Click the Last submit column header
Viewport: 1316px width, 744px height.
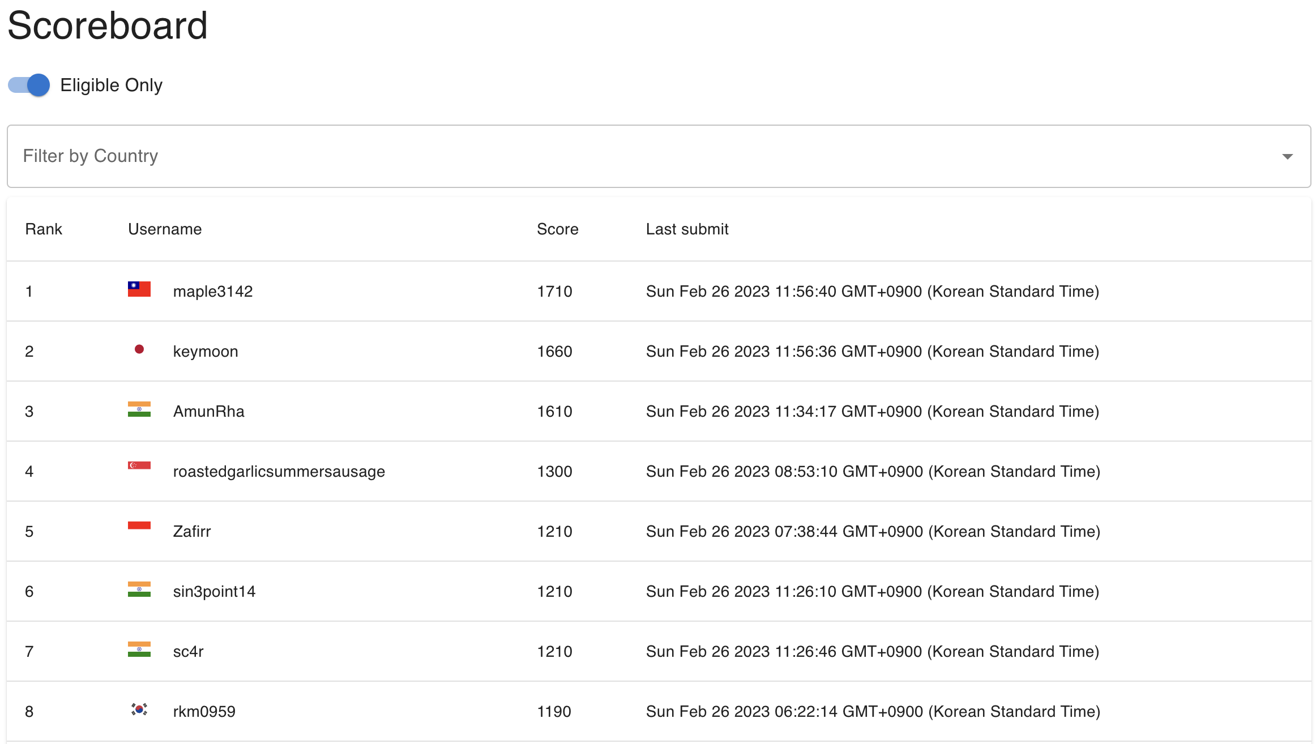(687, 229)
